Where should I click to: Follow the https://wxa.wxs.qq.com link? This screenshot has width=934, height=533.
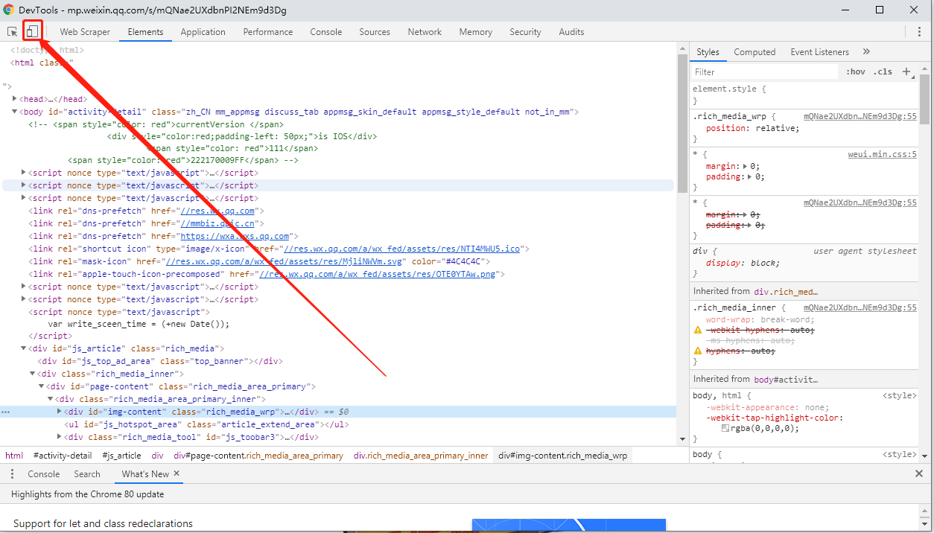235,236
